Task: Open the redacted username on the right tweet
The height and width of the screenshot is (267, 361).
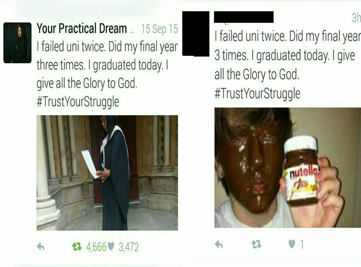Action: coord(244,17)
